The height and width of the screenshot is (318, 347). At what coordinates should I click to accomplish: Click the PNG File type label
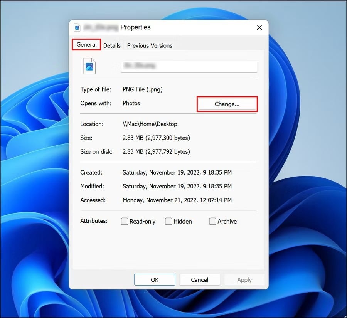click(x=143, y=89)
